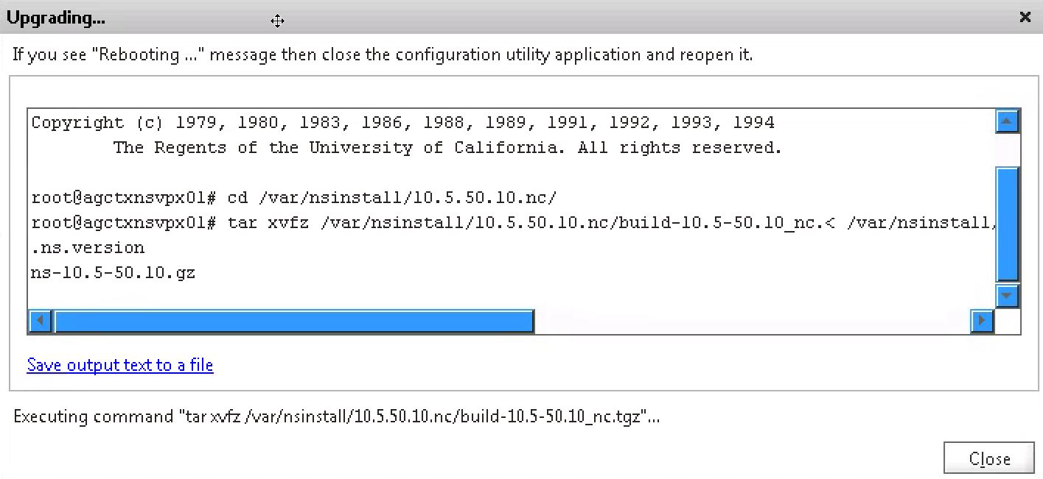Click the vertical scrollbar down arrow
This screenshot has height=479, width=1043.
click(1007, 296)
